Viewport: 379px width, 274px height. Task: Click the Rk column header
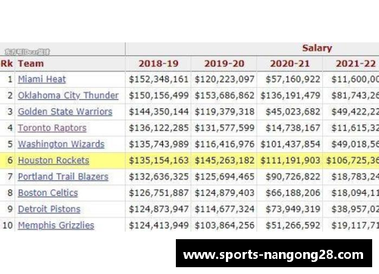[x=7, y=64]
